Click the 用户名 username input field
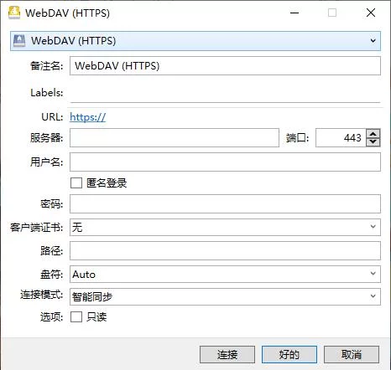Image resolution: width=391 pixels, height=370 pixels. pos(225,162)
